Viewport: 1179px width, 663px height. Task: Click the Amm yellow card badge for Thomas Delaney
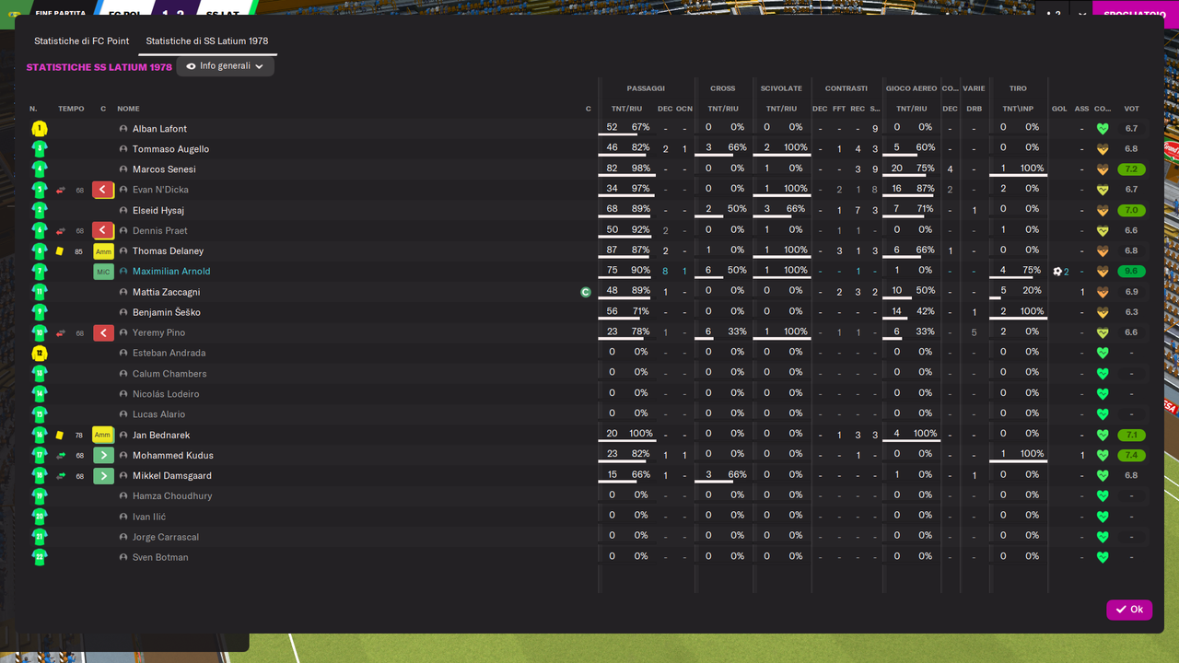(x=103, y=251)
